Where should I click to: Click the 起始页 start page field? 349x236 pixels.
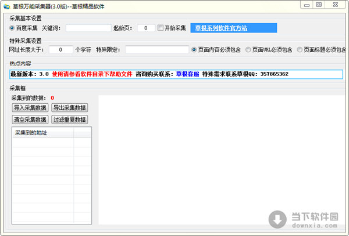146,28
